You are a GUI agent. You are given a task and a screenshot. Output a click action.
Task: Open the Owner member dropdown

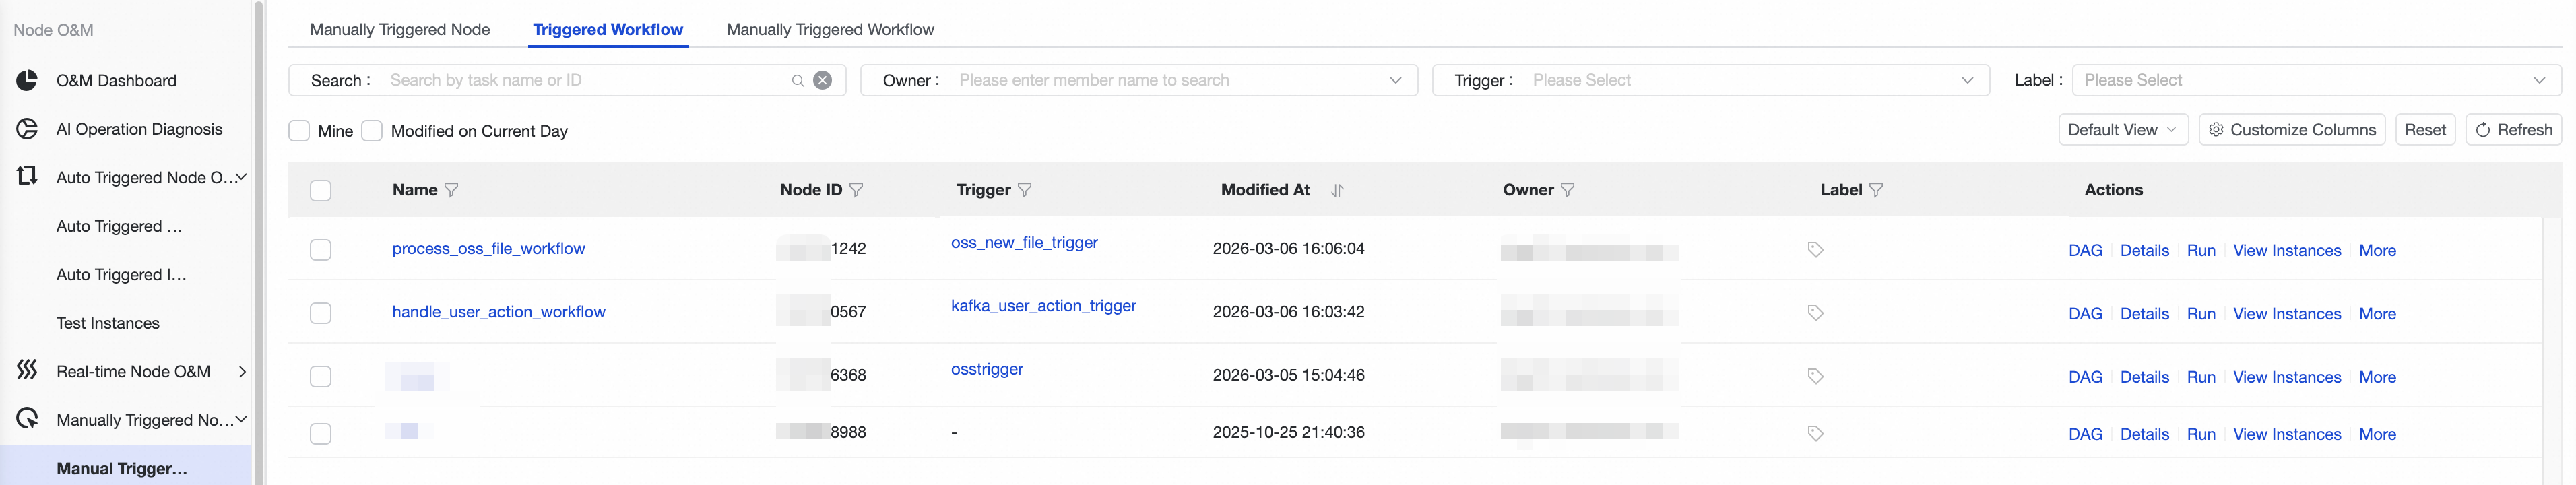(1395, 80)
